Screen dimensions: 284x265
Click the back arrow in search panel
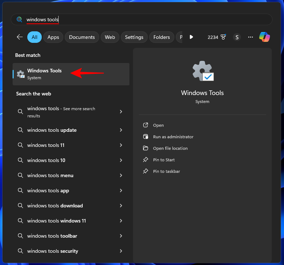(20, 37)
